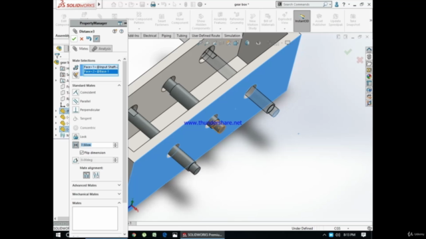Click the Asset Publisher toolbar button
The width and height of the screenshot is (426, 239).
[x=319, y=20]
